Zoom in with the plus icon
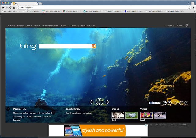This screenshot has height=138, width=196. [107, 102]
